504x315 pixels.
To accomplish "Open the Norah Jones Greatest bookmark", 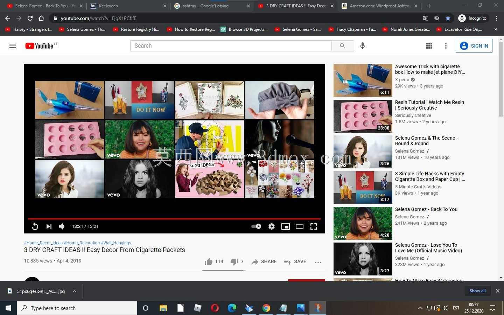I will 406,29.
